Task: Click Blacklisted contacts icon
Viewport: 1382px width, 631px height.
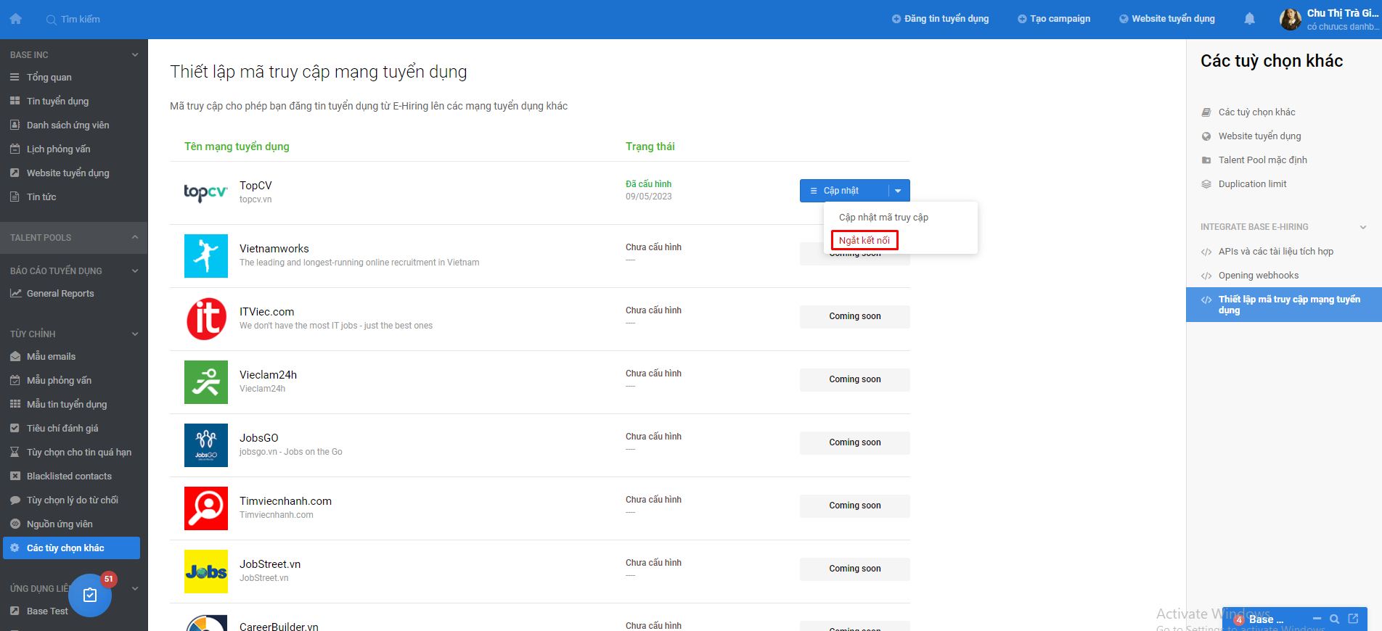Action: pyautogui.click(x=15, y=476)
